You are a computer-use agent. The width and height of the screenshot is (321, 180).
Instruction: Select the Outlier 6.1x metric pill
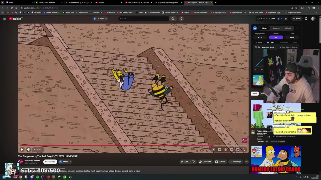coord(276,37)
